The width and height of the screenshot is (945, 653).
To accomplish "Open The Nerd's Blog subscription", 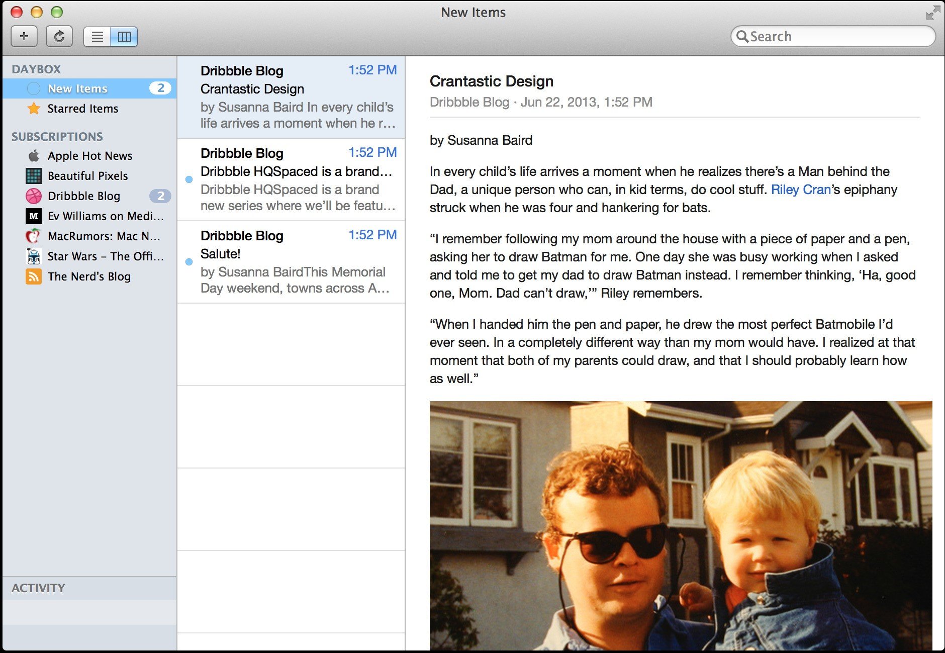I will tap(89, 276).
